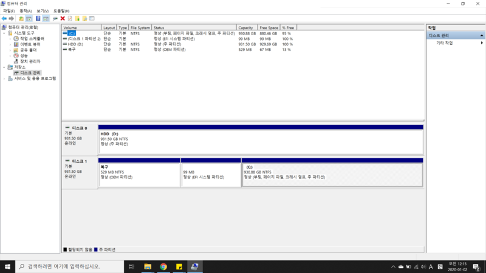Click the Back arrow toolbar icon
486x273 pixels.
4,19
